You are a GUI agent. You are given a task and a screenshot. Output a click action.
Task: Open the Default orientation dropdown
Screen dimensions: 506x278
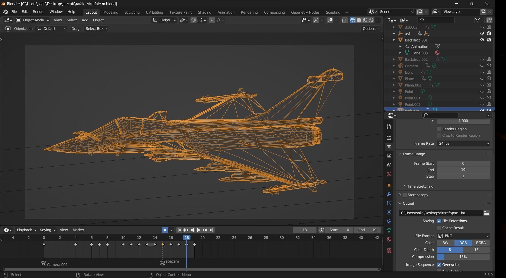(51, 29)
